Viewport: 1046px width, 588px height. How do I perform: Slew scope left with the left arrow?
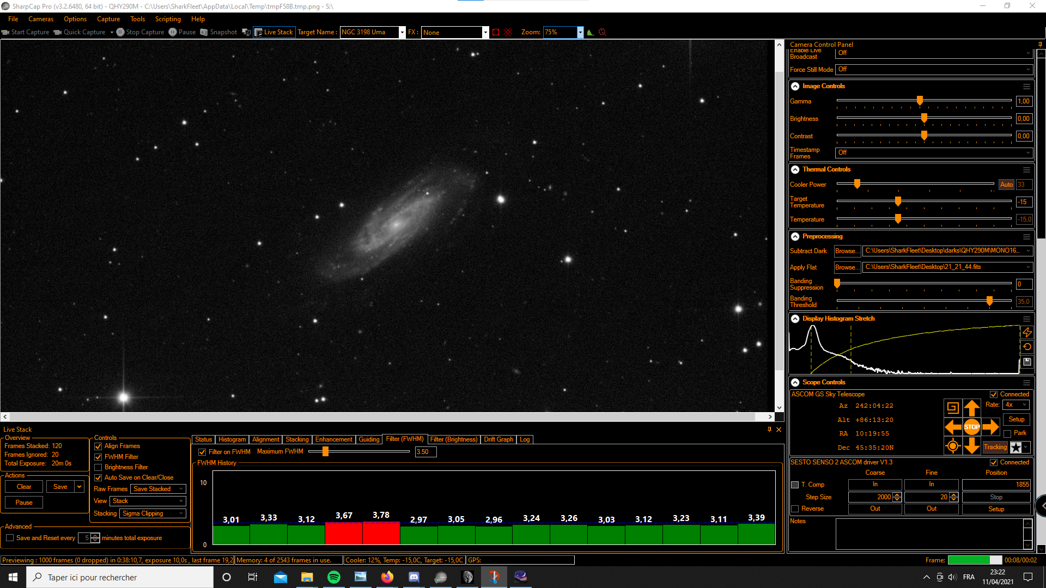[953, 427]
